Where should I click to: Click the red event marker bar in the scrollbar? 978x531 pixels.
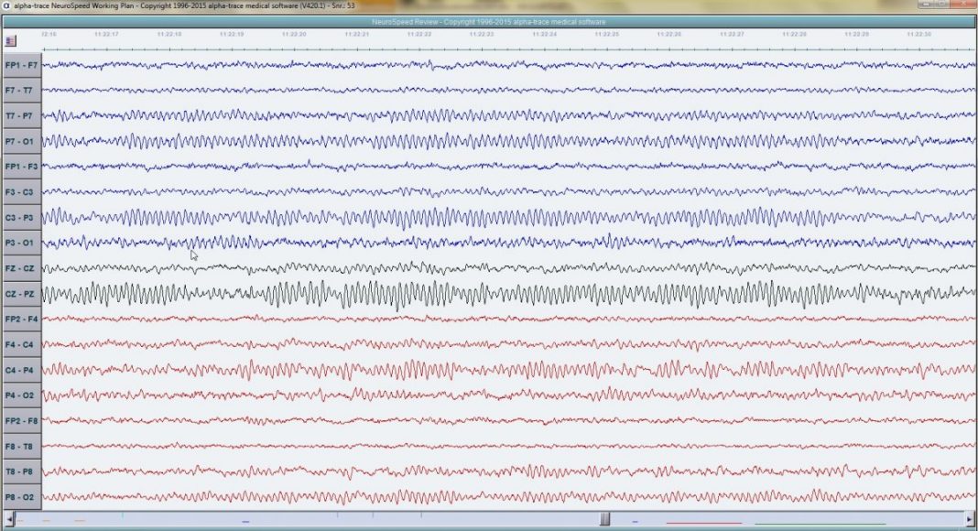point(703,523)
